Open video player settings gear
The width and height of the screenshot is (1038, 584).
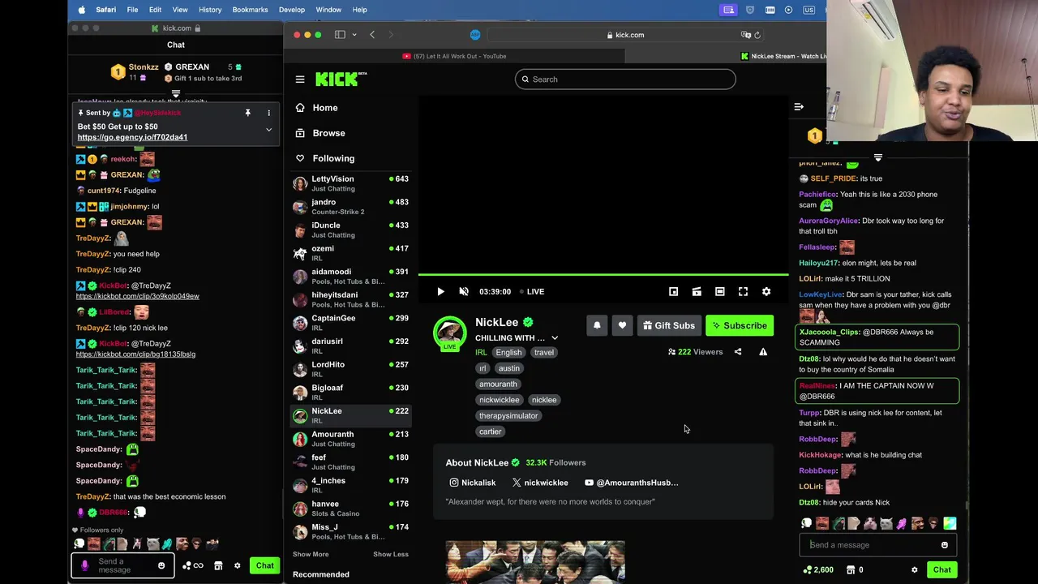click(766, 291)
